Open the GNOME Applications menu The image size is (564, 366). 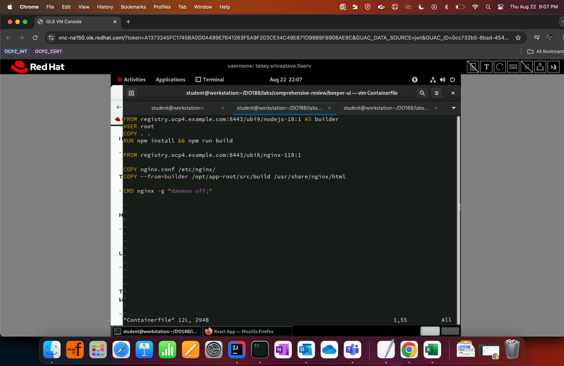(170, 80)
